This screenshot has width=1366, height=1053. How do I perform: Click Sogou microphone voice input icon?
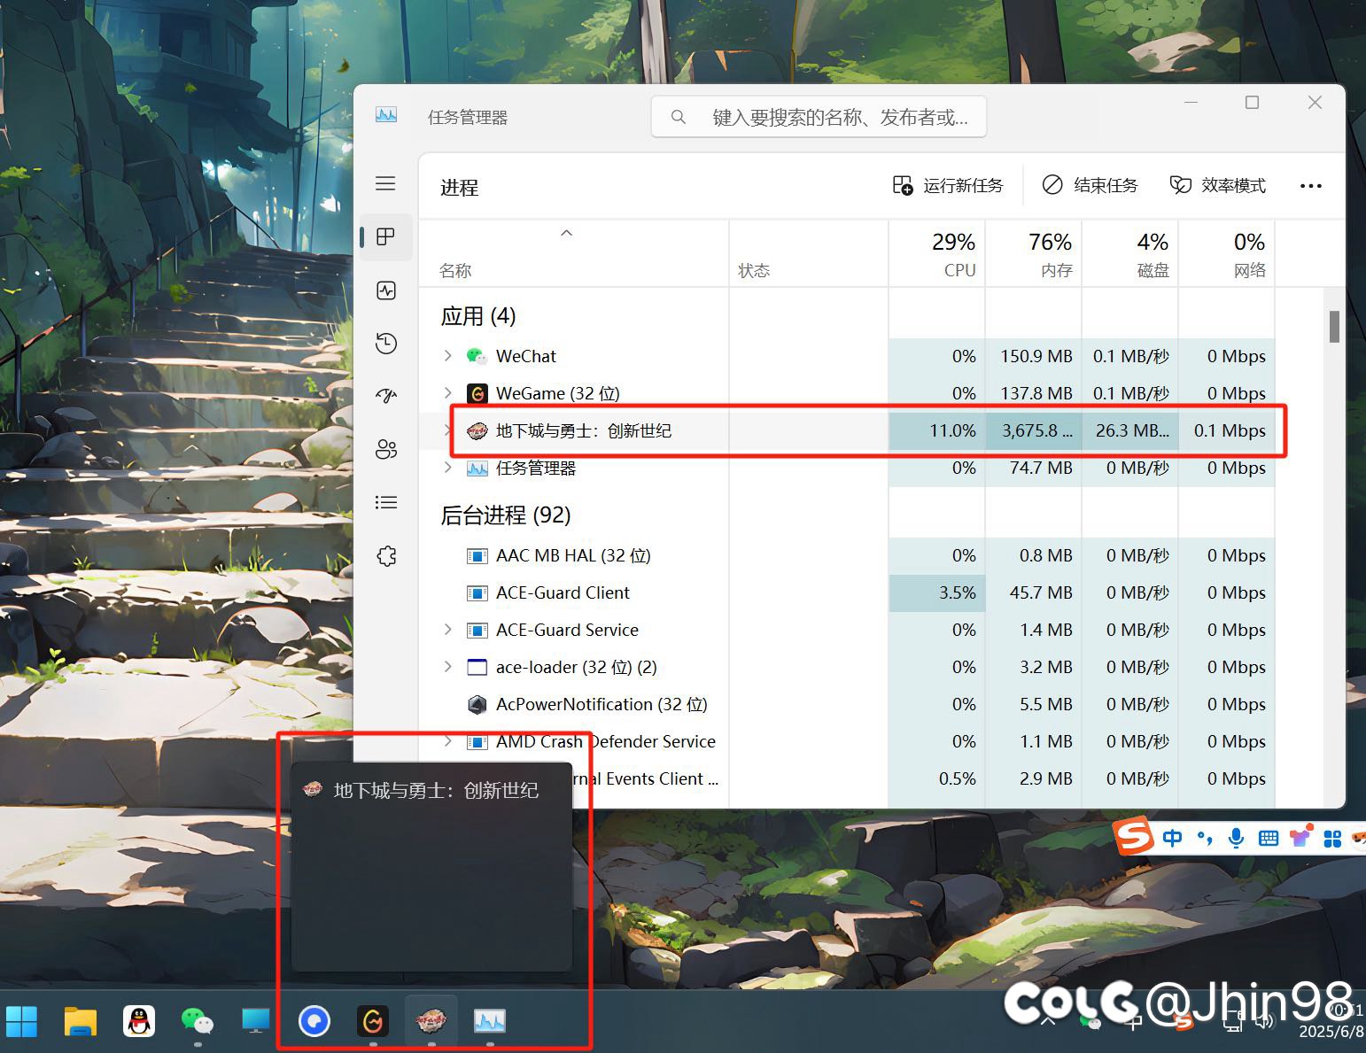[x=1237, y=838]
